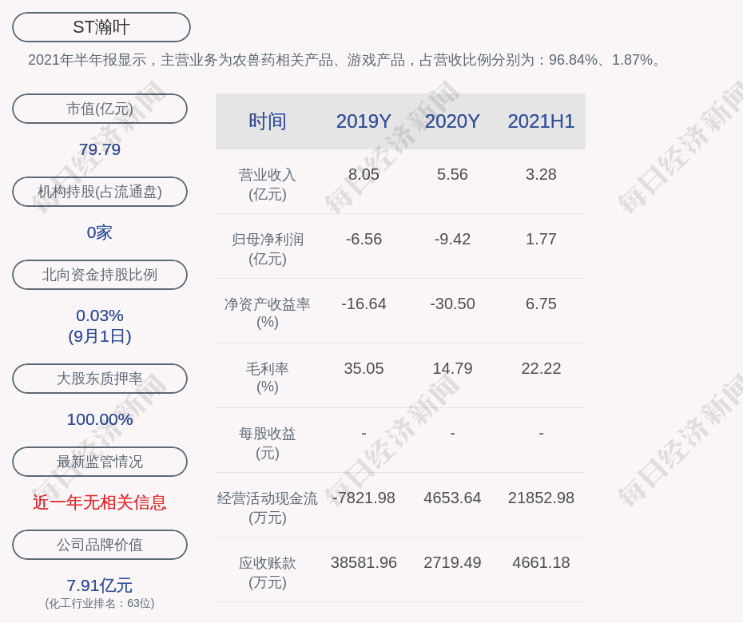Screen dimensions: 743x623
Task: Select the 2021H1 column header
Action: click(541, 121)
